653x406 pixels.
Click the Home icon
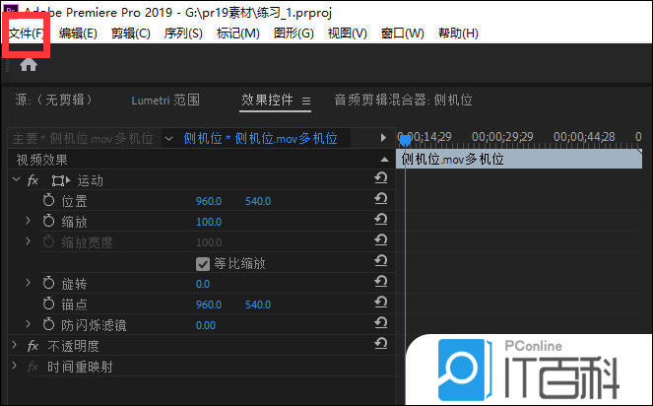point(29,64)
